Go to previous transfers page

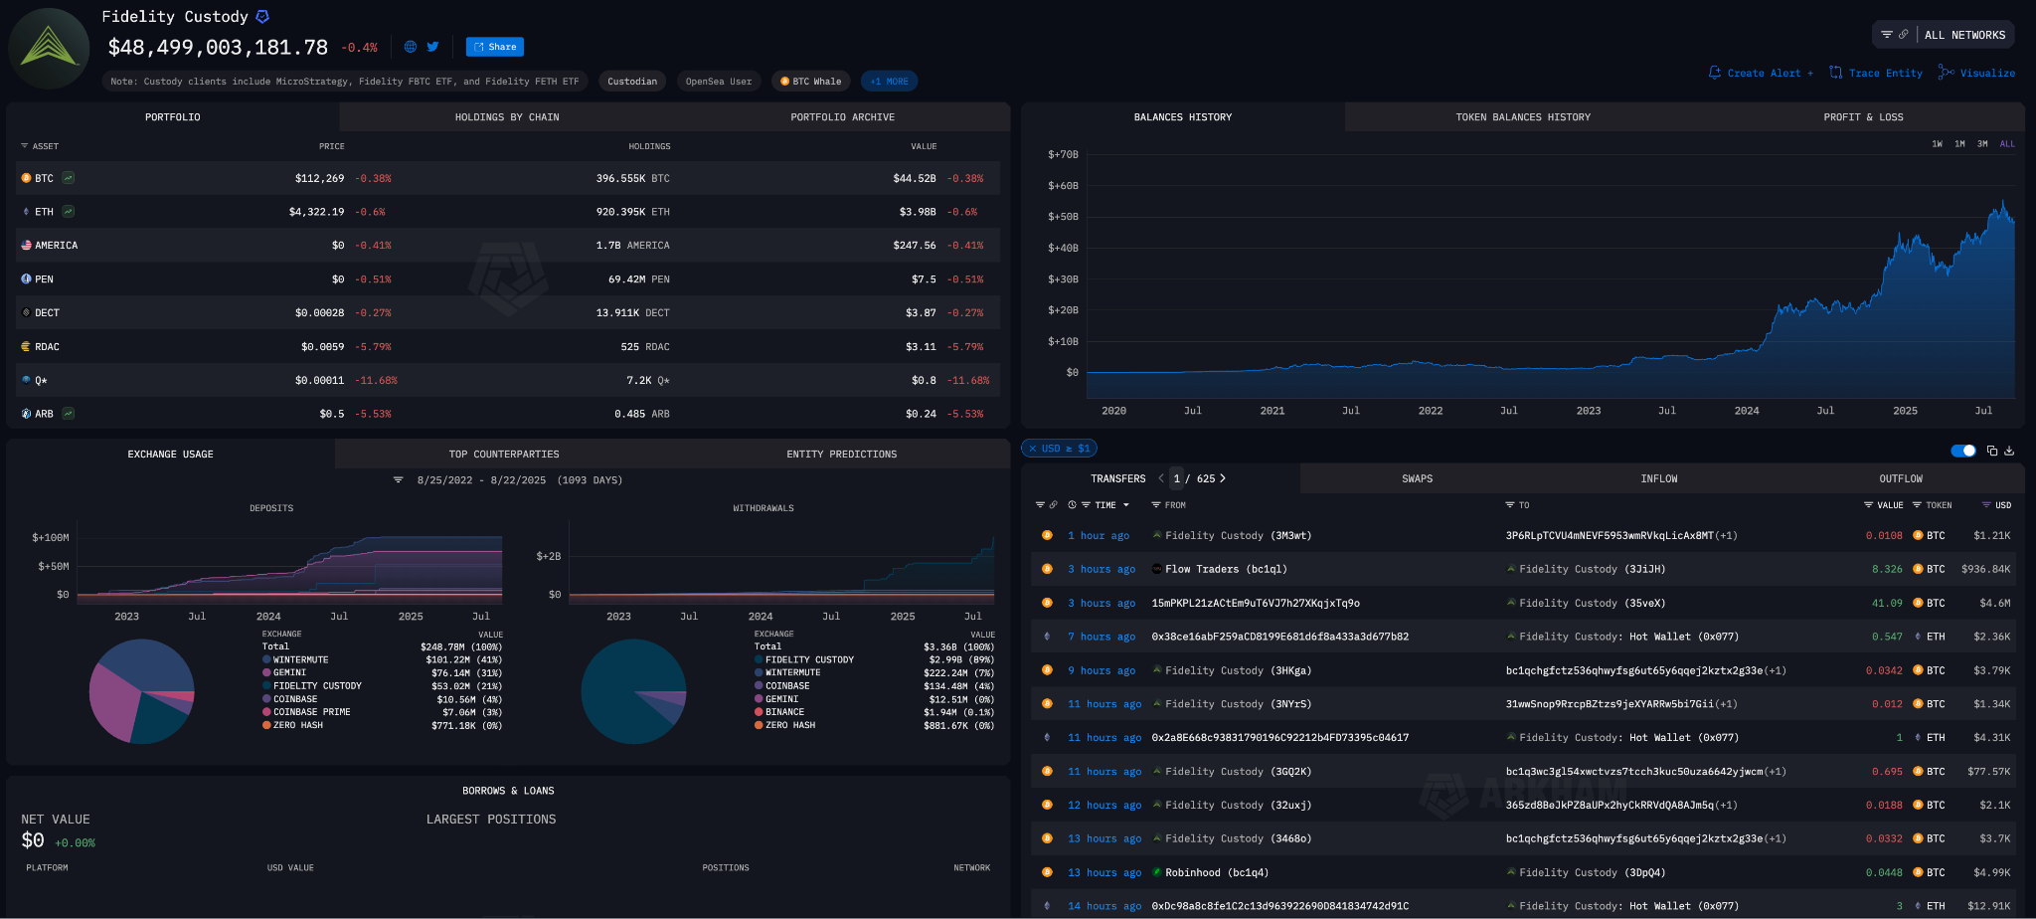(1161, 478)
